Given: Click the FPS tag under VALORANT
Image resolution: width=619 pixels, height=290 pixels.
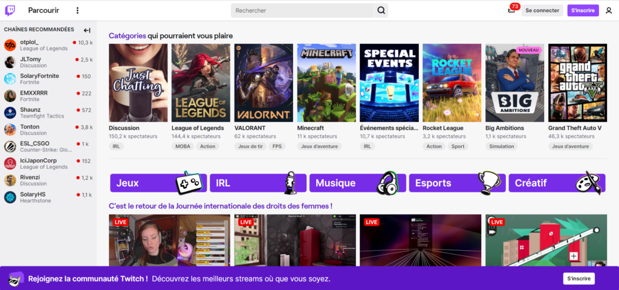Looking at the screenshot, I should pyautogui.click(x=277, y=147).
